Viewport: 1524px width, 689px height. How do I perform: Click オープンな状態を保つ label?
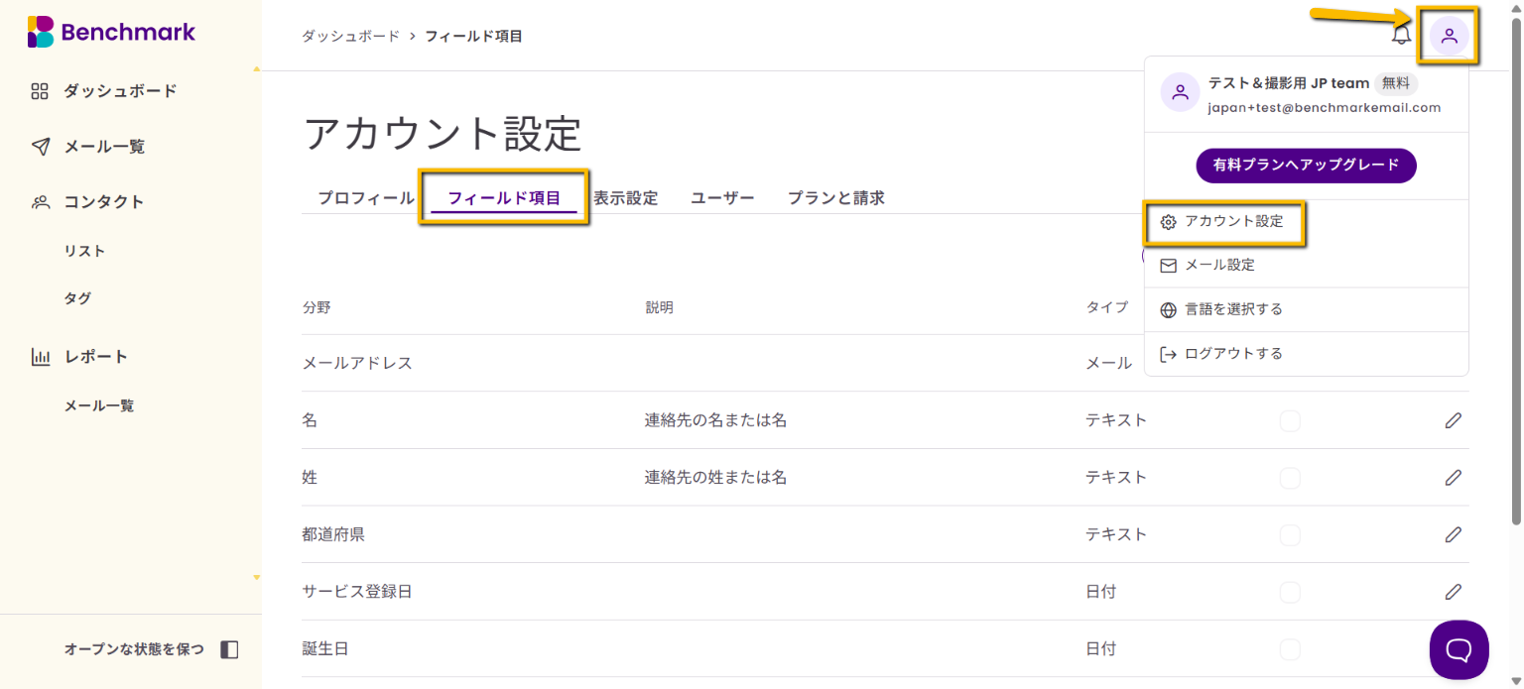(x=134, y=649)
